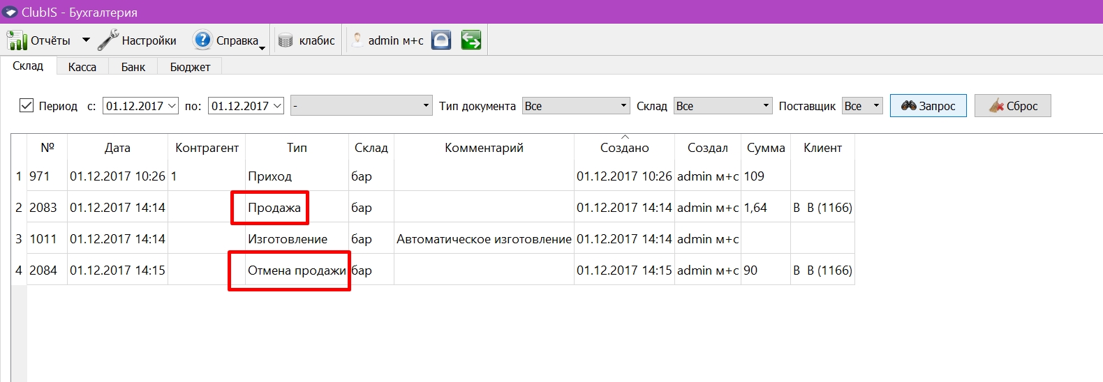
Task: Sort by the Тип column header
Action: click(297, 148)
